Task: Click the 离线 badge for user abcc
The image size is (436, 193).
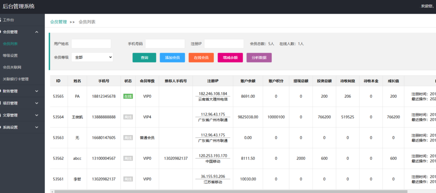Action: click(128, 159)
